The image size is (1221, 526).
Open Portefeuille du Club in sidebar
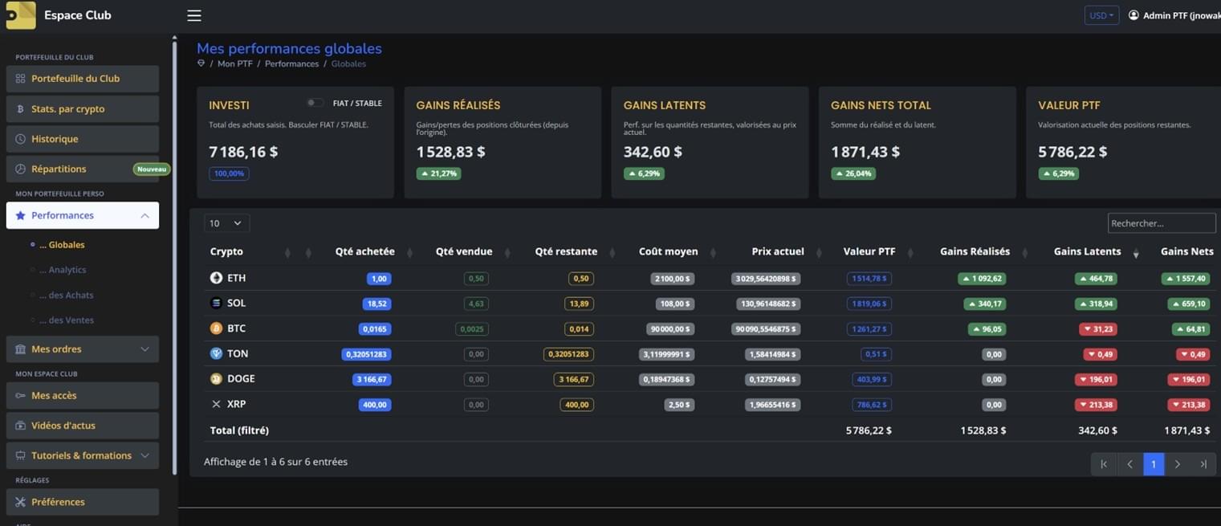(x=83, y=79)
